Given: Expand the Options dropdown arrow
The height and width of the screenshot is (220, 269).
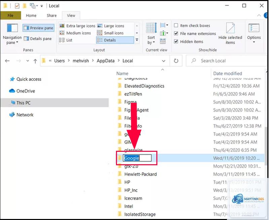Looking at the screenshot, I should click(254, 42).
